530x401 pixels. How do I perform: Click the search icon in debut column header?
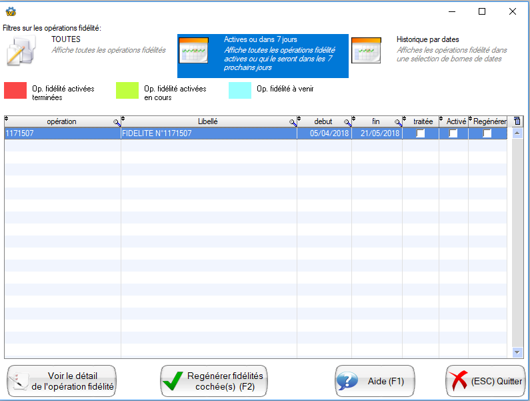coord(347,123)
